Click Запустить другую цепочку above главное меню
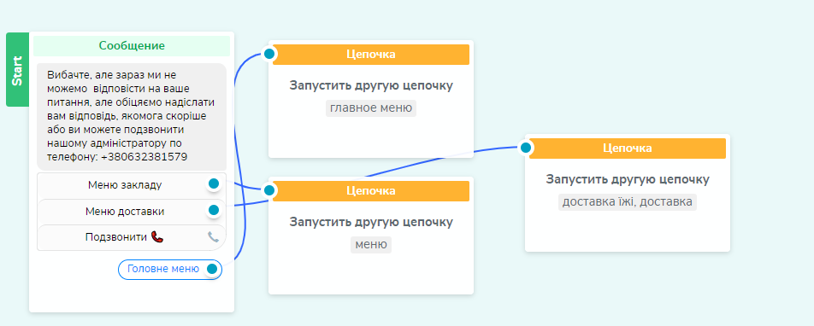 pyautogui.click(x=371, y=85)
